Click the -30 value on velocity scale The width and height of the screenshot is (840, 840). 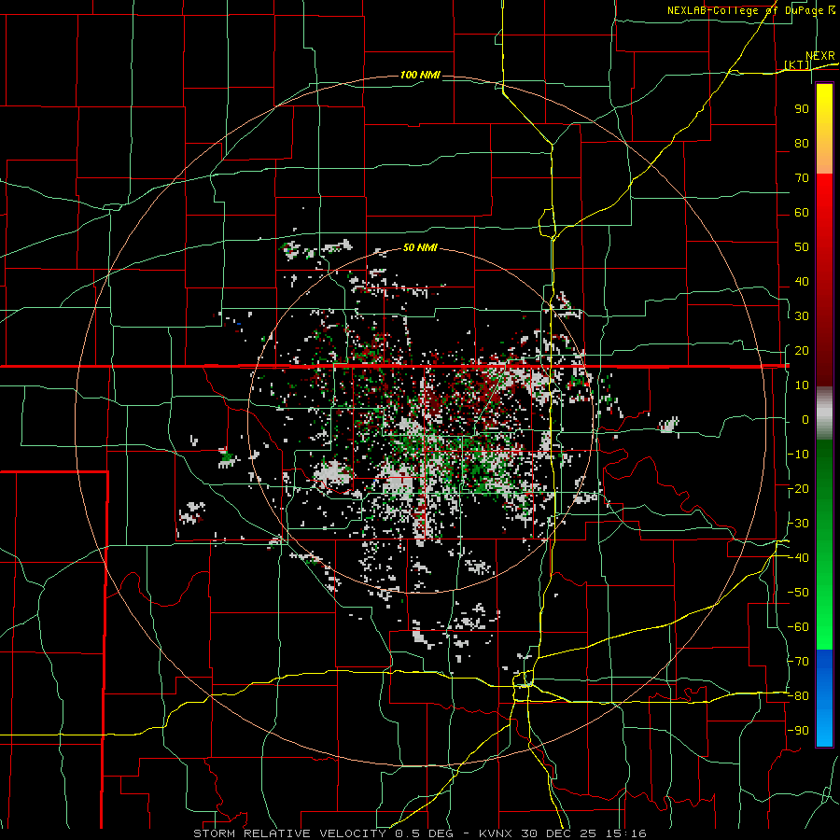point(798,524)
